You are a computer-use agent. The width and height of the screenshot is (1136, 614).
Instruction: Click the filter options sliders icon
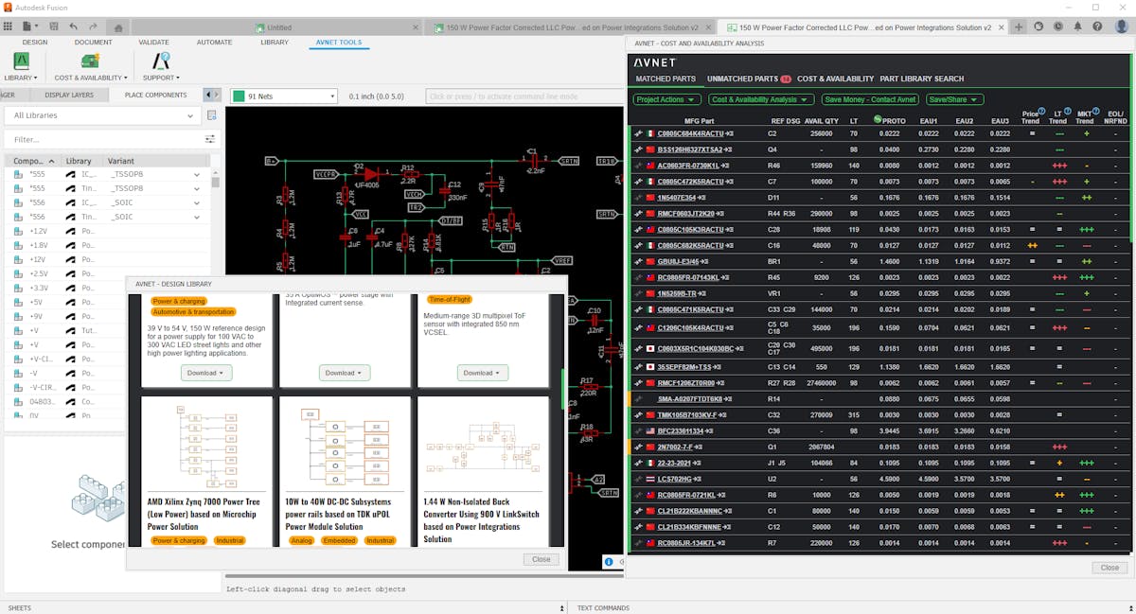pyautogui.click(x=210, y=139)
